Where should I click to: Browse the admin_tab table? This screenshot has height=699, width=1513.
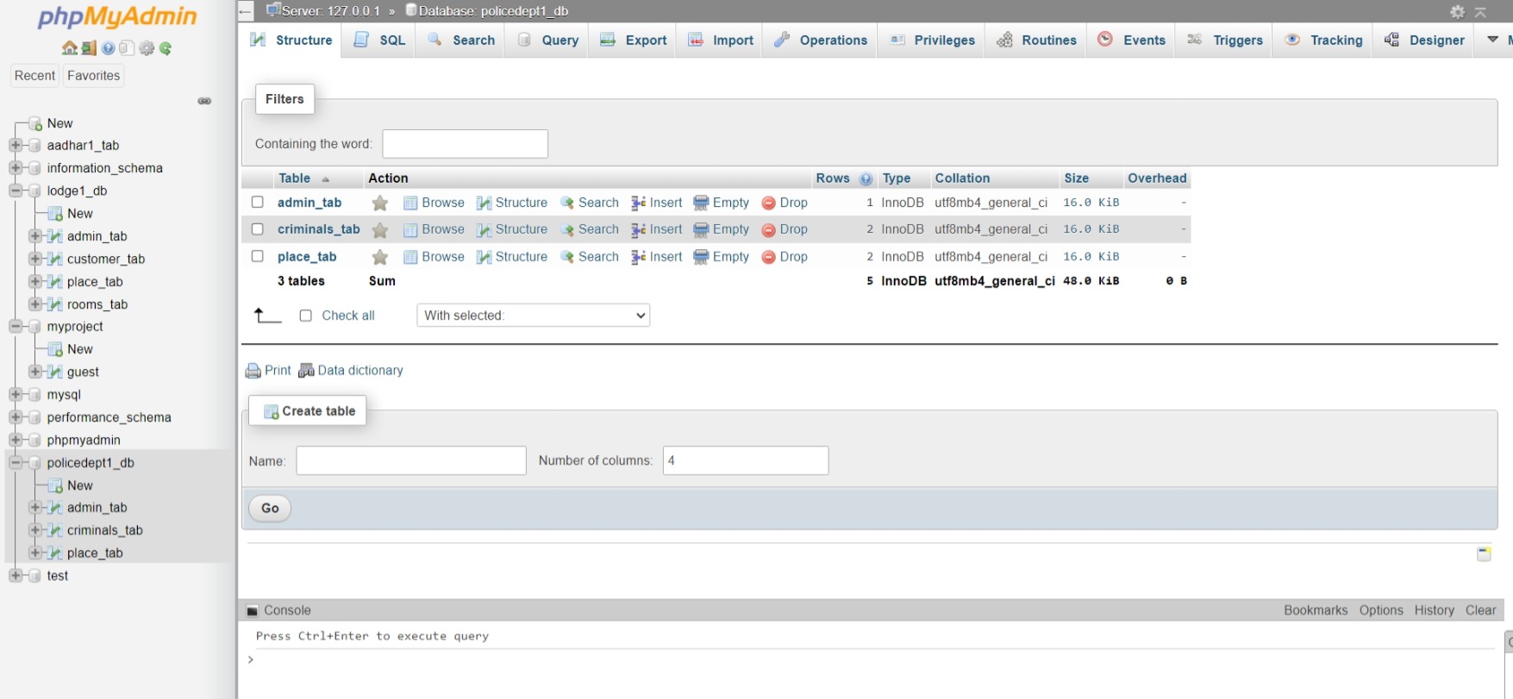(x=434, y=203)
